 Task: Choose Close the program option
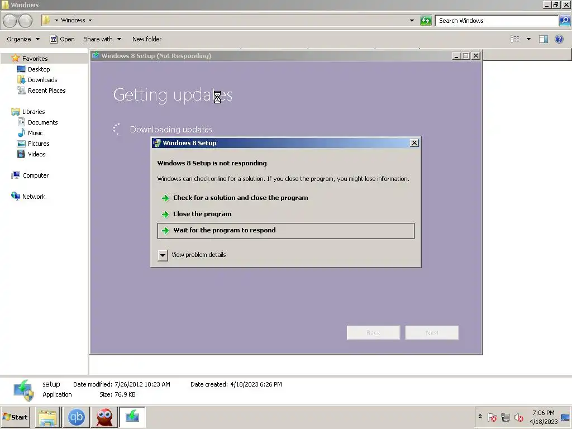(x=286, y=214)
